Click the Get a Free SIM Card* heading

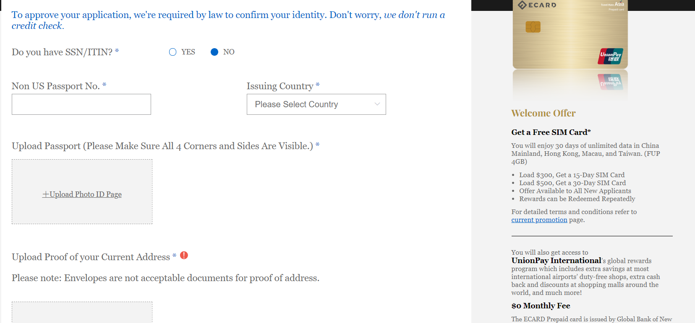pyautogui.click(x=551, y=132)
